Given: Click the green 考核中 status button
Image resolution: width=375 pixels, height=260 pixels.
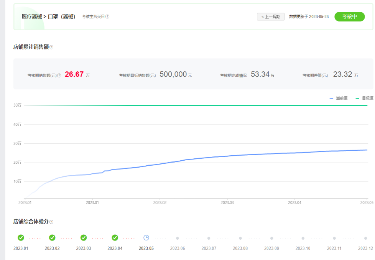Looking at the screenshot, I should (349, 16).
